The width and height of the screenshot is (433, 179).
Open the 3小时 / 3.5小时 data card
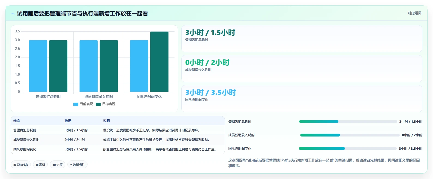pyautogui.click(x=302, y=99)
